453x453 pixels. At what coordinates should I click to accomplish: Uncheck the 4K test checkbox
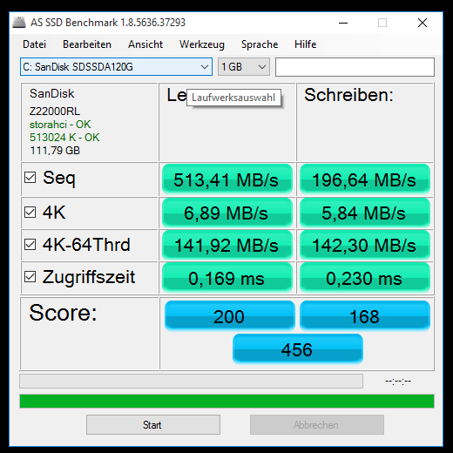point(30,213)
